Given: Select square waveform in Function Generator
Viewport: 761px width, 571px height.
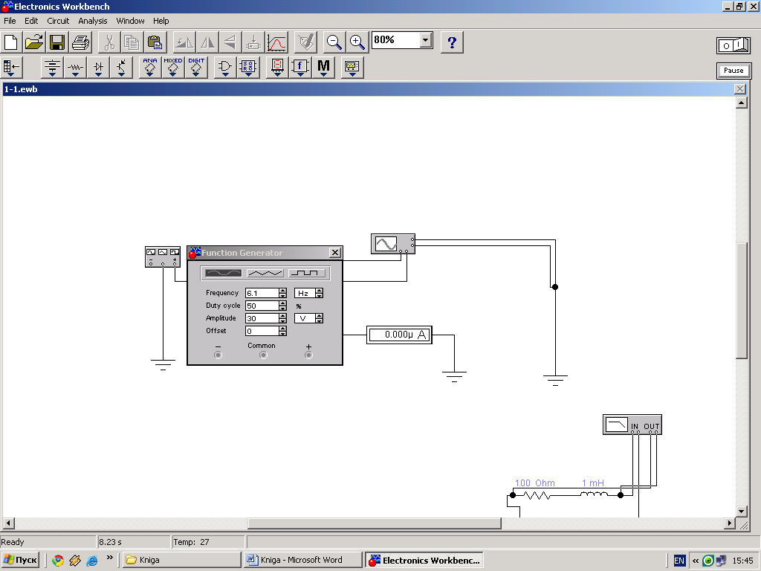Looking at the screenshot, I should point(307,274).
